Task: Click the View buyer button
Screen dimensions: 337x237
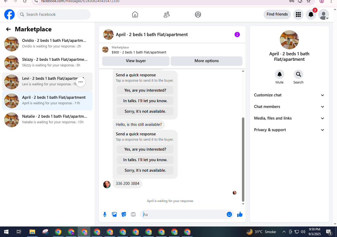Action: point(136,61)
